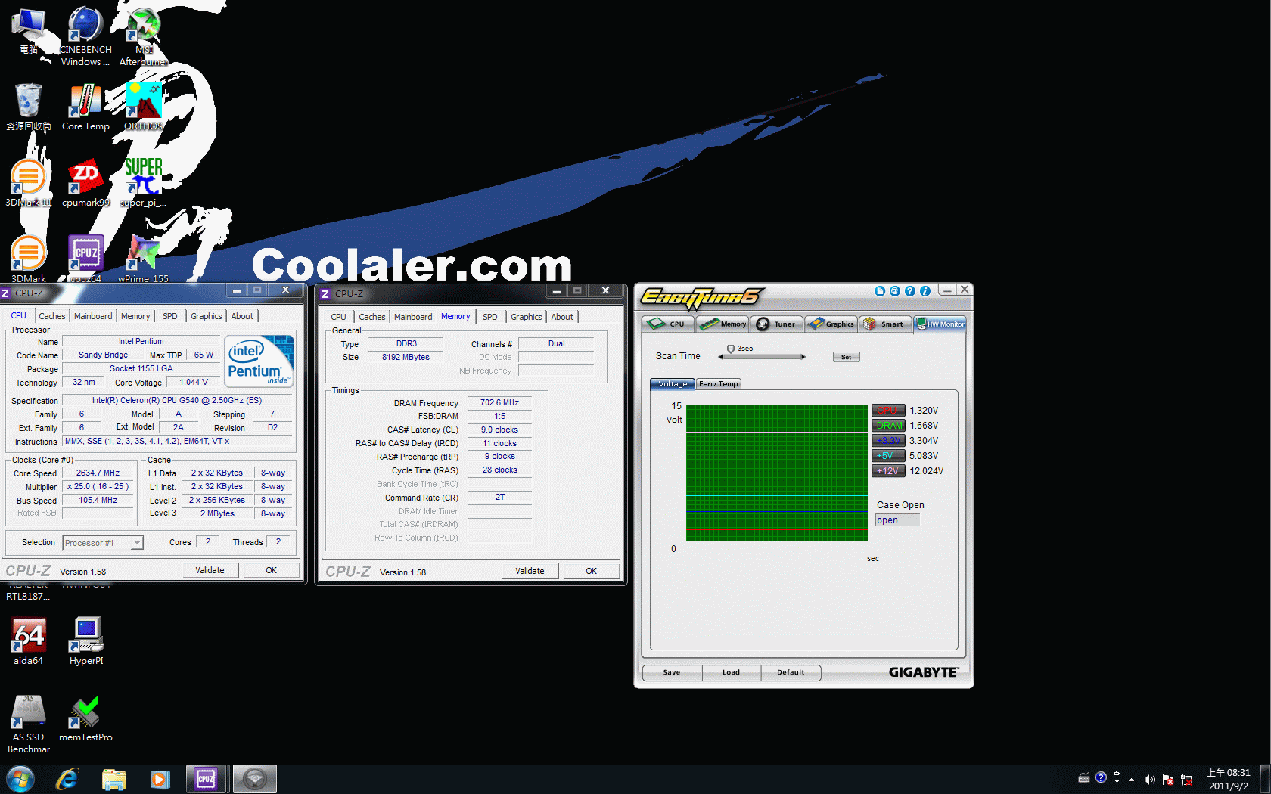The height and width of the screenshot is (794, 1271).
Task: Click the Show Desktop strip on taskbar
Action: click(1265, 780)
